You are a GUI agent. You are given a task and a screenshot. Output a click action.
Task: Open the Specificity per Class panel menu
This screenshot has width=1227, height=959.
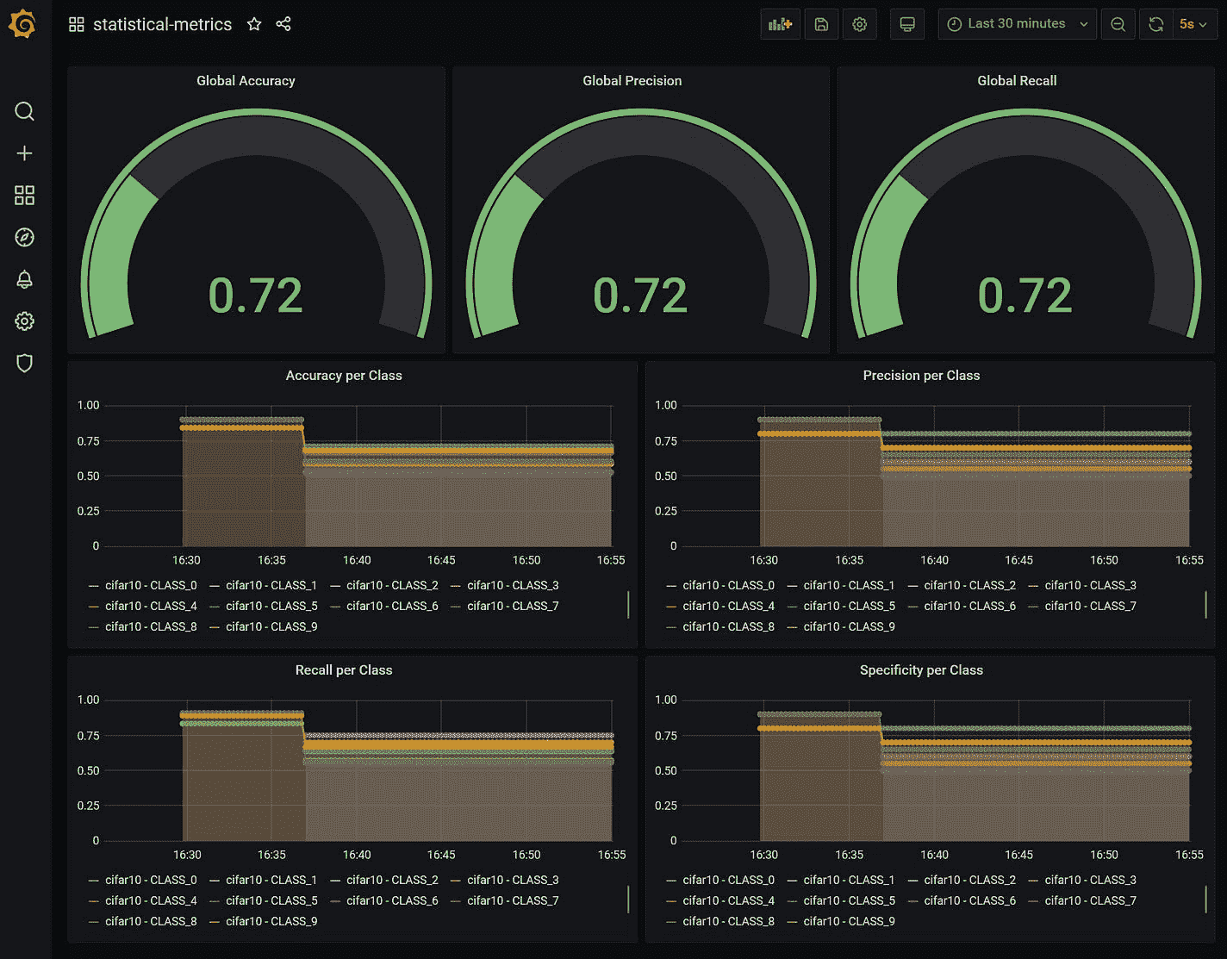pos(921,670)
